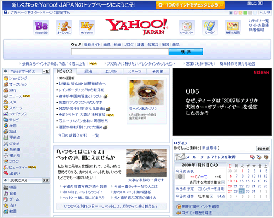The height and width of the screenshot is (218, 274).
Task: Open the カレンダーを活用 link
Action: pyautogui.click(x=211, y=189)
